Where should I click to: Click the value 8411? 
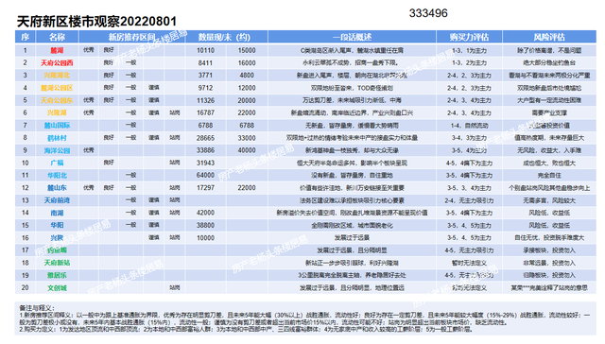pos(205,63)
